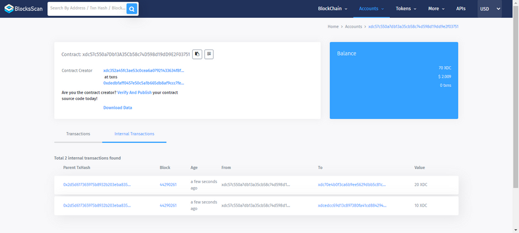
Task: Click the From address in the 20 XDC row
Action: 255,185
